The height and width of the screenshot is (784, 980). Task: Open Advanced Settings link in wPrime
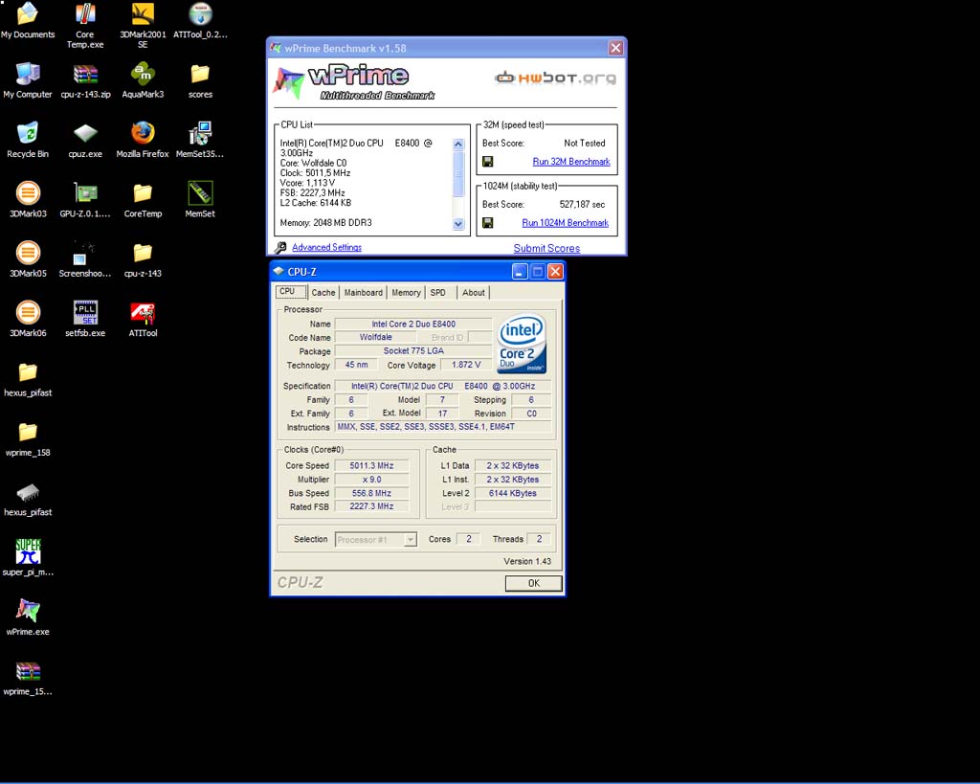click(x=327, y=247)
